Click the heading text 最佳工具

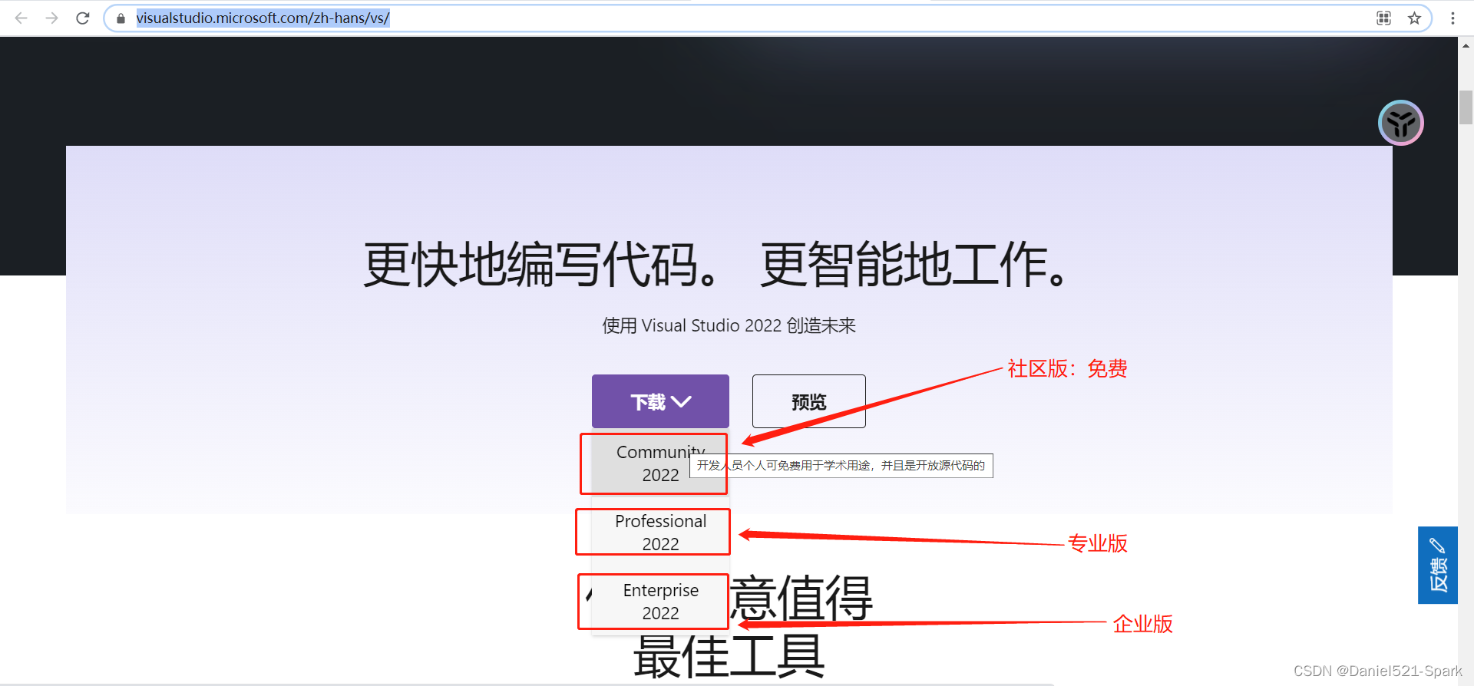(729, 657)
